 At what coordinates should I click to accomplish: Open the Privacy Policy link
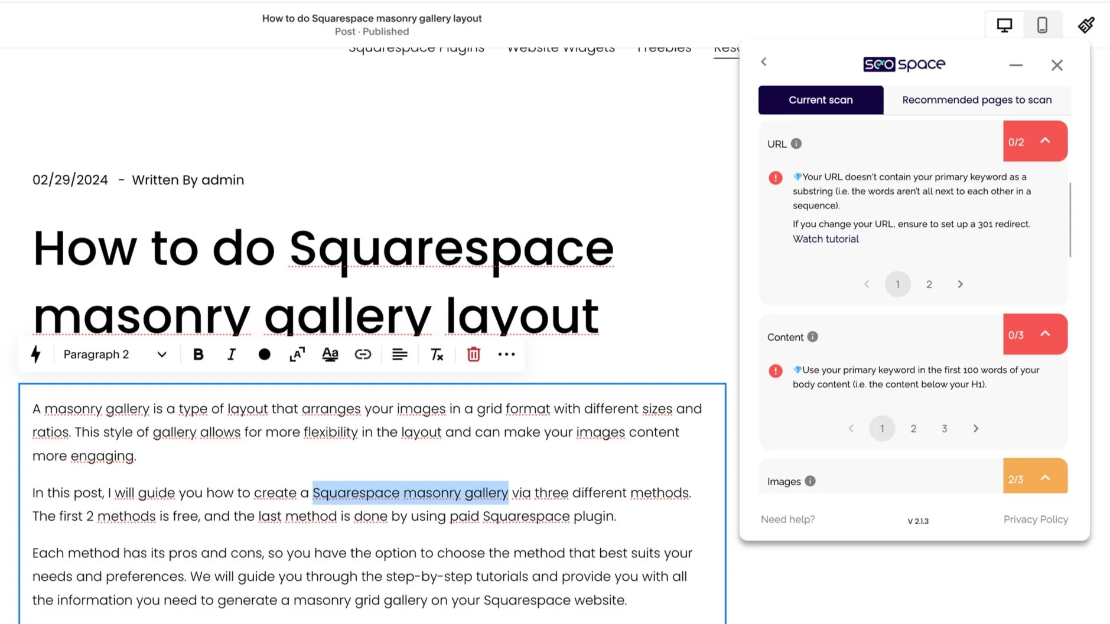(1036, 520)
